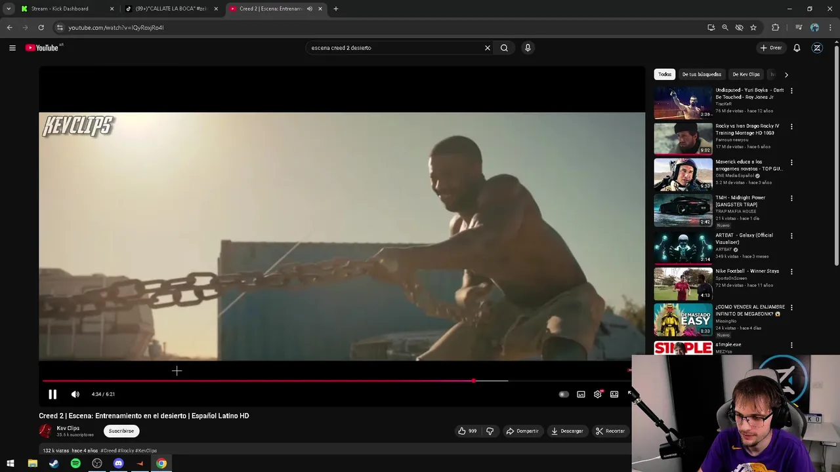Open options menu for Rocky vs Ivan Drago
840x472 pixels.
[791, 127]
